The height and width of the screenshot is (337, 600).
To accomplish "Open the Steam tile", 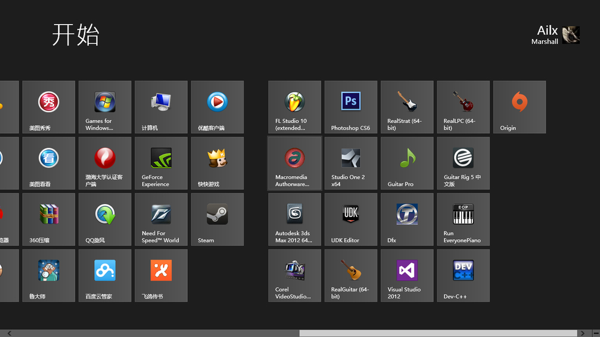I will pos(217,219).
